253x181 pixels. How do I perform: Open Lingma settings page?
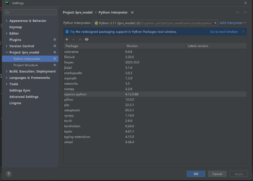point(15,103)
